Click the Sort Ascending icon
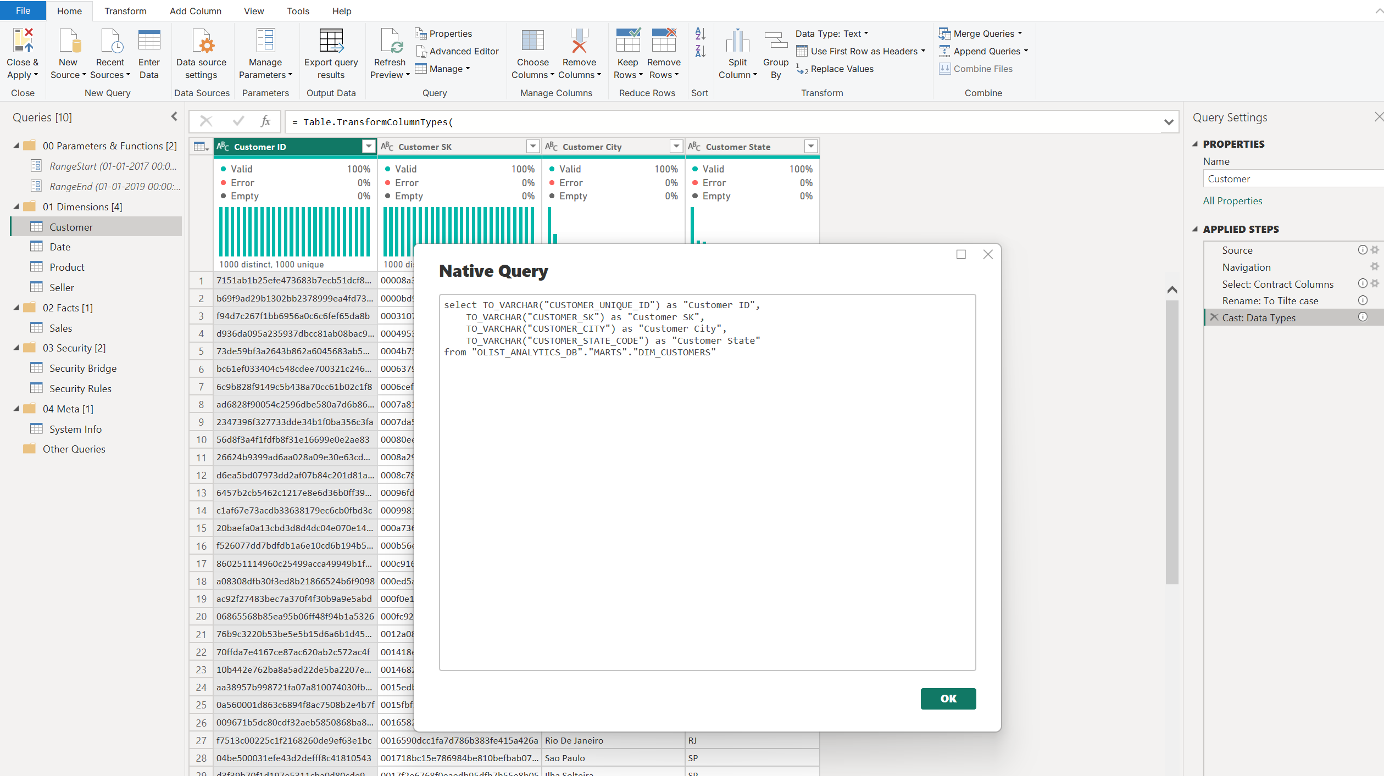Screen dimensions: 1384x776 (700, 34)
